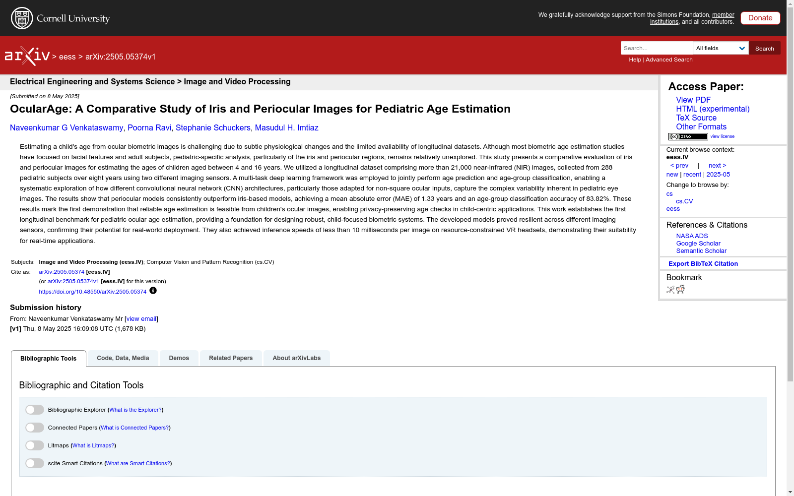Click scrollbar down arrow
The width and height of the screenshot is (794, 496).
tap(790, 492)
